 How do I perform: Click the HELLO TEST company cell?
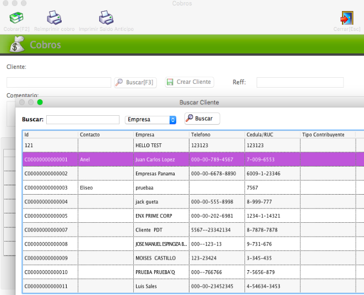point(161,145)
